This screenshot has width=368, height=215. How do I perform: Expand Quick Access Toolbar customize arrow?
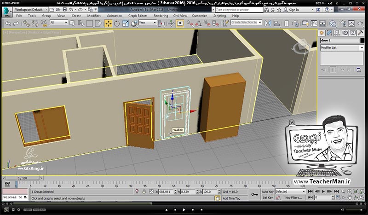[x=96, y=10]
